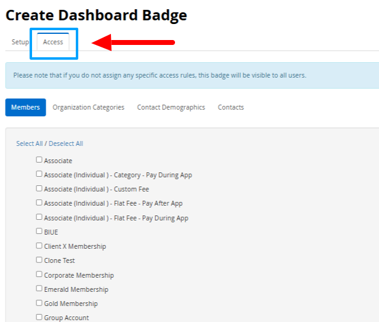Check Associate Flat Fee Pay After App

pyautogui.click(x=39, y=203)
